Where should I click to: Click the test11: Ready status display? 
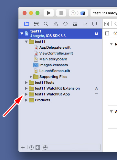pos(104,13)
